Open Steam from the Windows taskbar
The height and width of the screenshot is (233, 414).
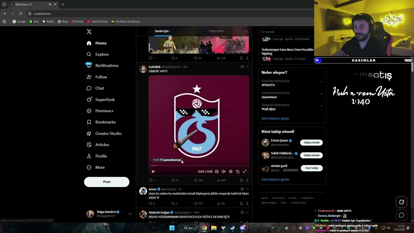[233, 228]
